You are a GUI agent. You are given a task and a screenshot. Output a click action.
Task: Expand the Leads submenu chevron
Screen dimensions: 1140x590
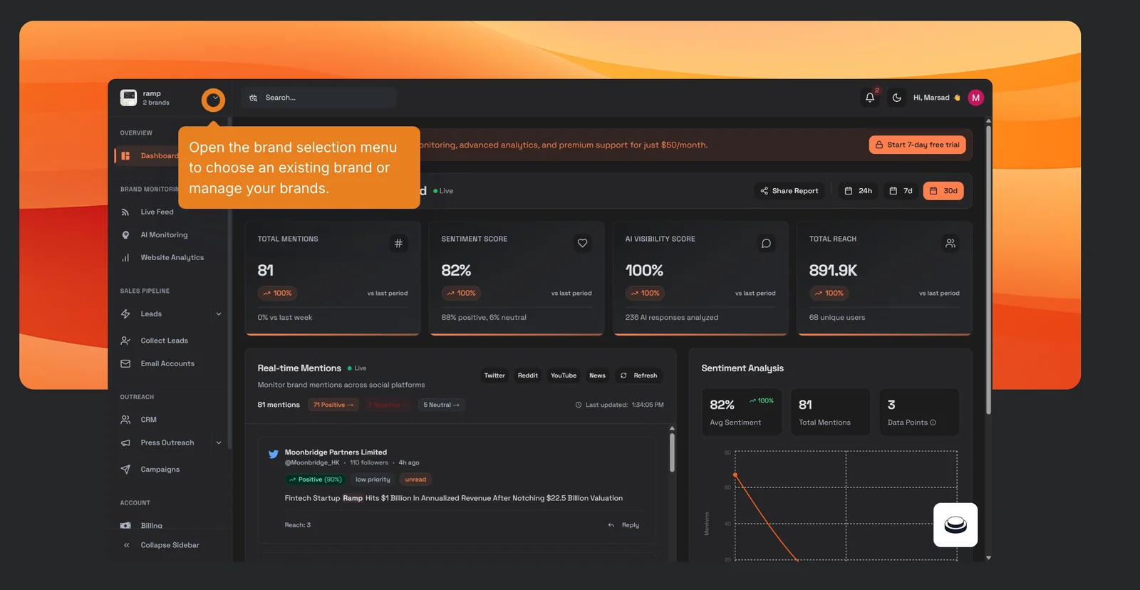point(219,314)
